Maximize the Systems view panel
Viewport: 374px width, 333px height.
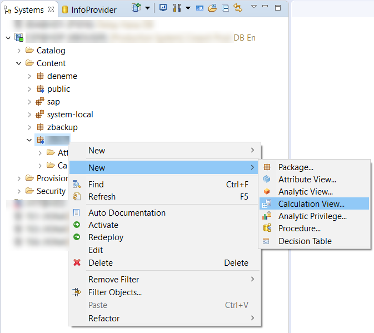[278, 8]
